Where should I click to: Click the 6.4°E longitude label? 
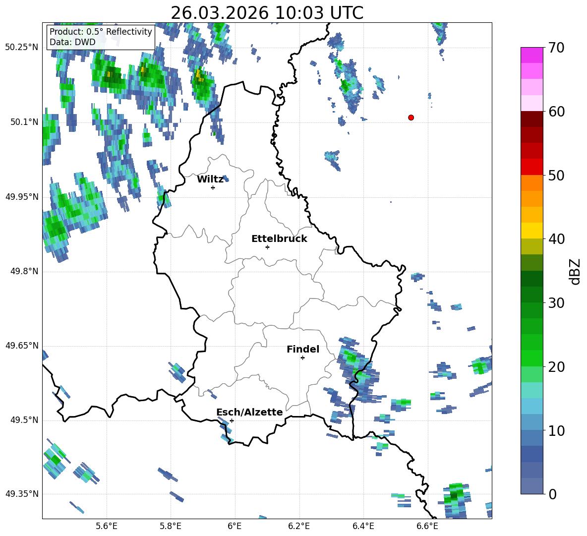point(363,527)
